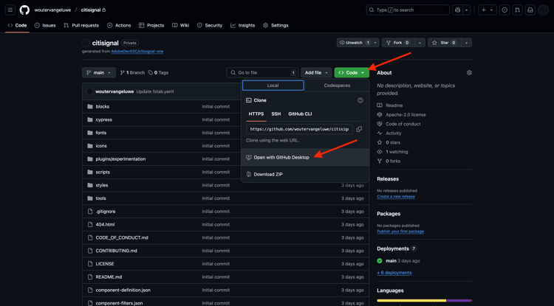Open the hamburger navigation menu
The height and width of the screenshot is (306, 554).
coord(10,10)
